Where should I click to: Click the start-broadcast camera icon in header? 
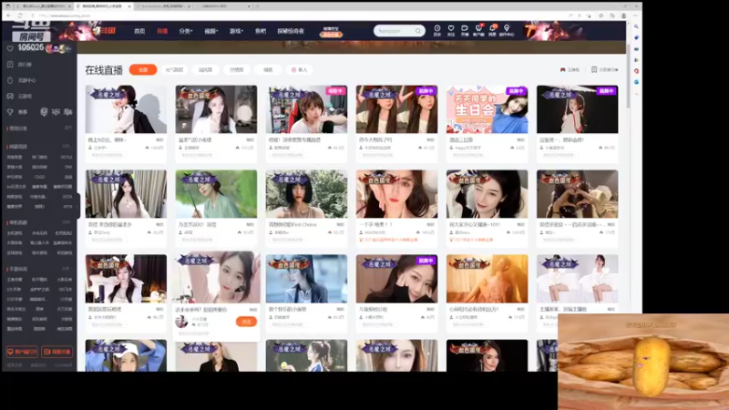point(465,29)
